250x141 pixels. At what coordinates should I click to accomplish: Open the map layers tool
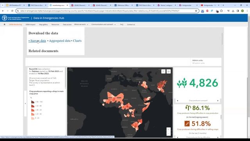point(168,71)
